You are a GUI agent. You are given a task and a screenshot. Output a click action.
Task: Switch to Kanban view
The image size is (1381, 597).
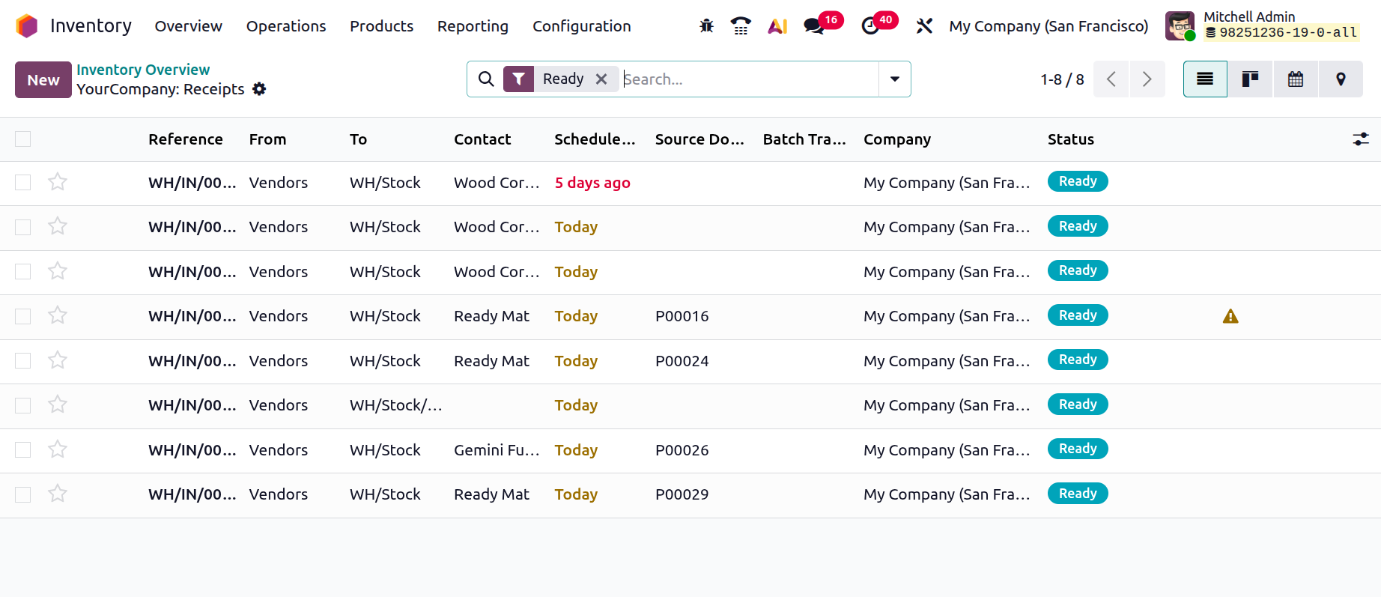[x=1250, y=79]
